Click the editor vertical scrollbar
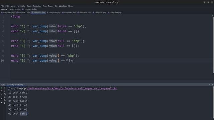 pyautogui.click(x=213, y=45)
